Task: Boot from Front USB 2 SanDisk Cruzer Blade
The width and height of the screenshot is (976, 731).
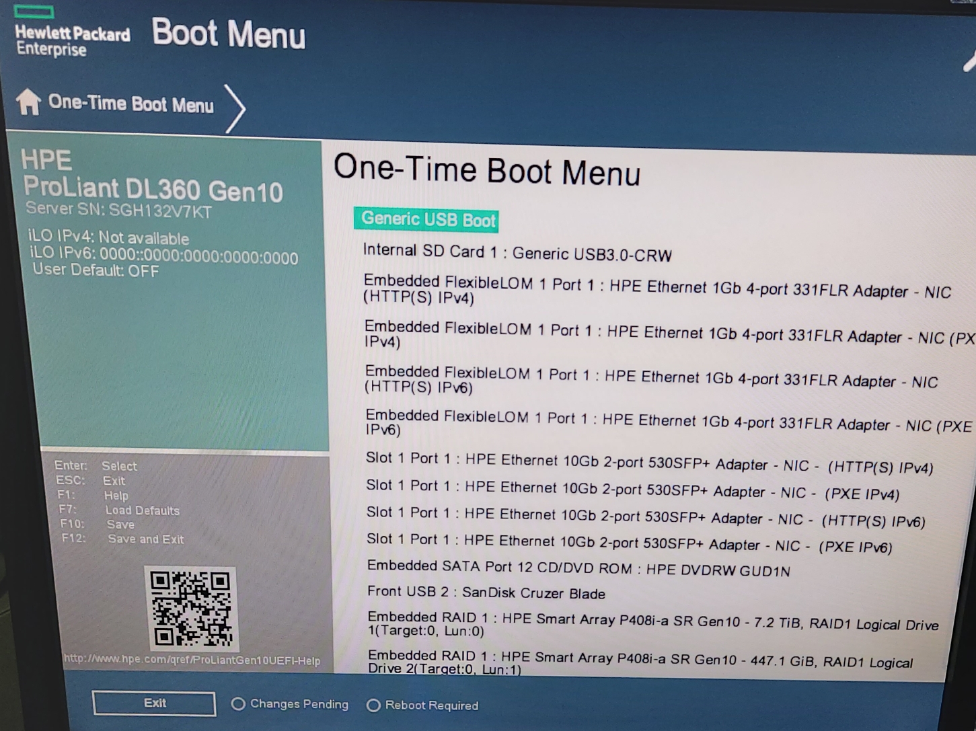Action: click(x=486, y=592)
